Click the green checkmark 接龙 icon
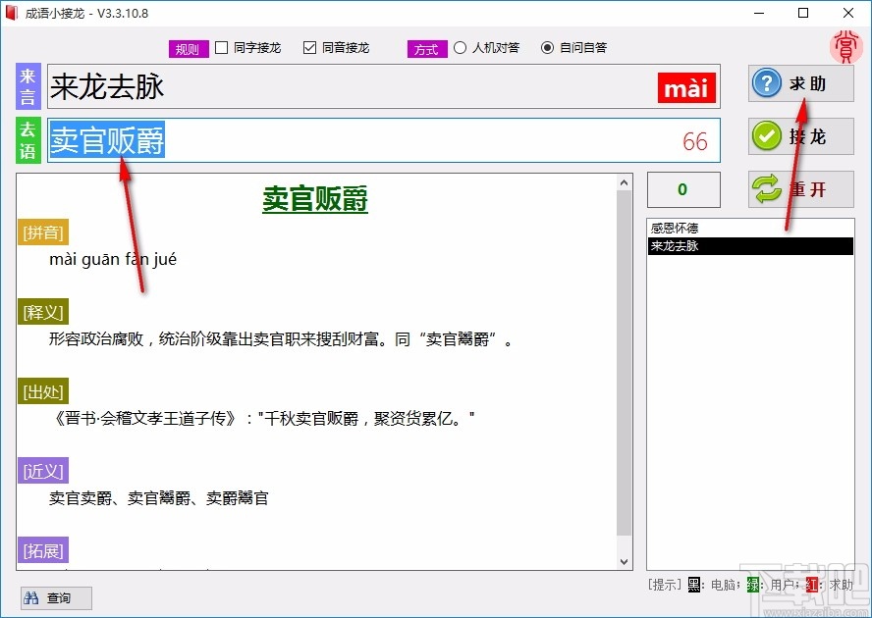 (767, 135)
